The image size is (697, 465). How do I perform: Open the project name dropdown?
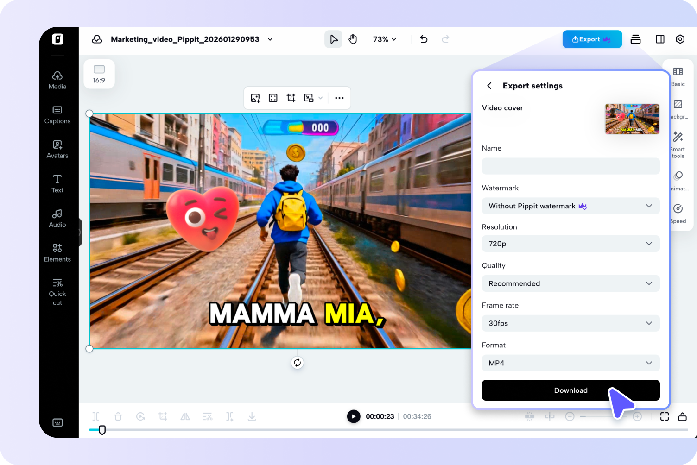270,39
